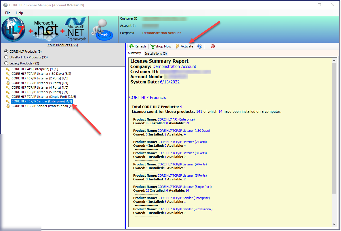Click key icon beside Listener (5 Ports)
This screenshot has height=231, width=341.
(x=7, y=92)
